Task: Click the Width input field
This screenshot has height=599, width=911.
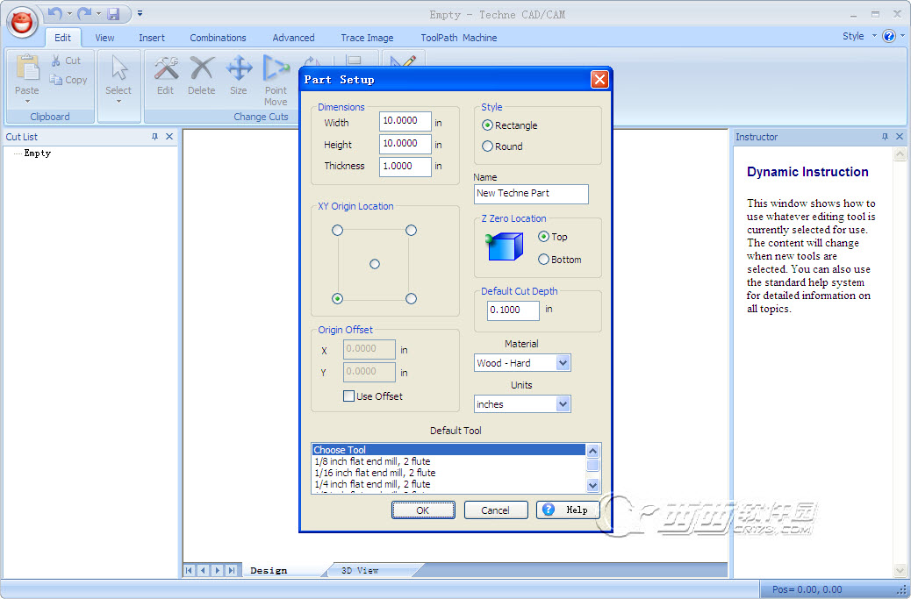Action: point(405,122)
